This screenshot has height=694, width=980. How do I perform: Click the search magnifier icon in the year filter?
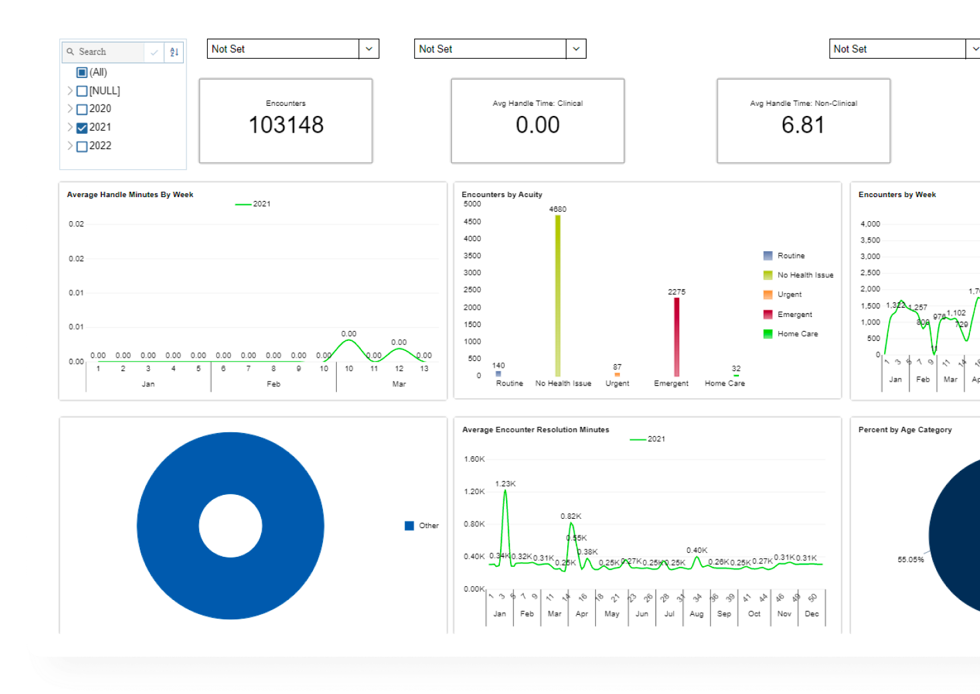71,51
